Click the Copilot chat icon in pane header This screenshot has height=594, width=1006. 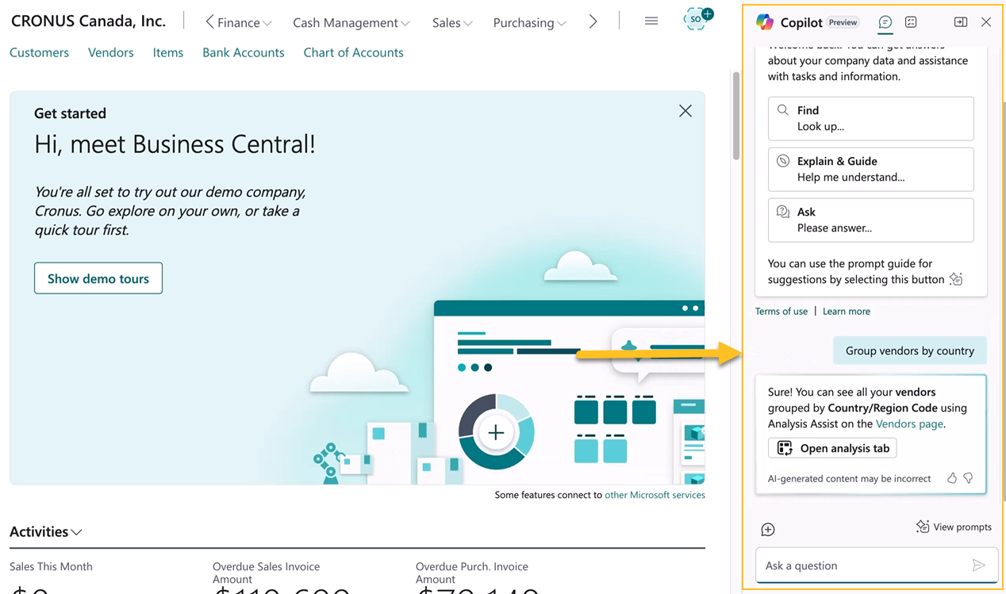pos(885,22)
